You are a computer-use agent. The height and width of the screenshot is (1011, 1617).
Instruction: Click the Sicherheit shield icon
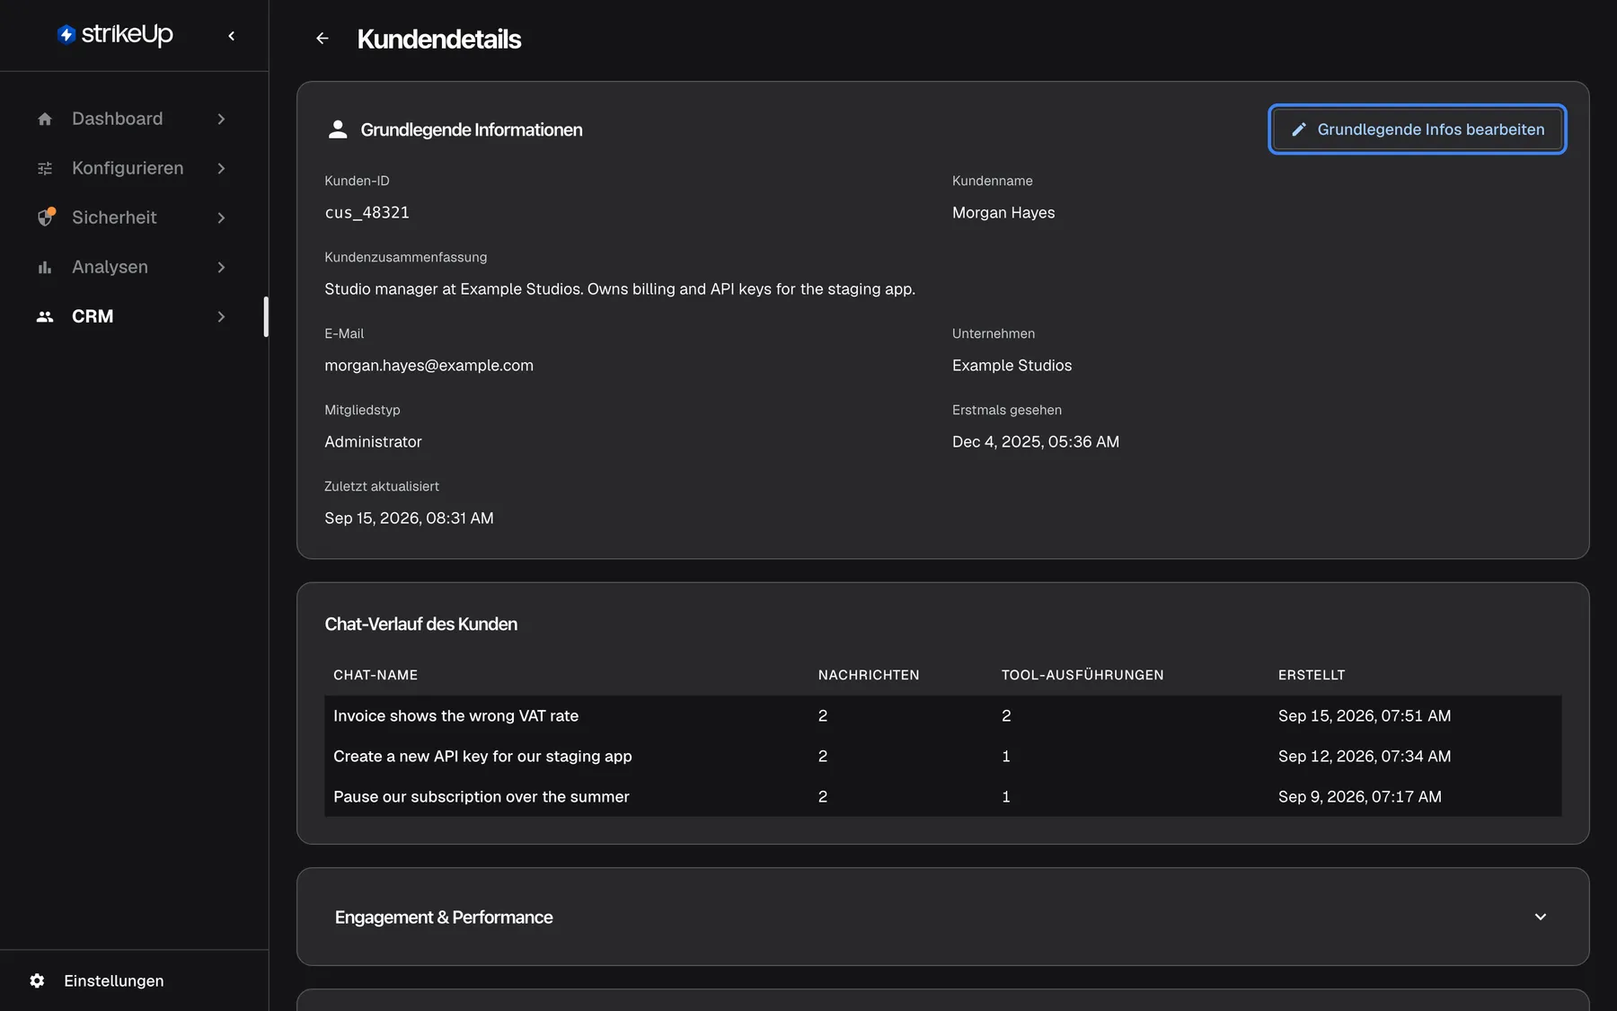point(46,217)
